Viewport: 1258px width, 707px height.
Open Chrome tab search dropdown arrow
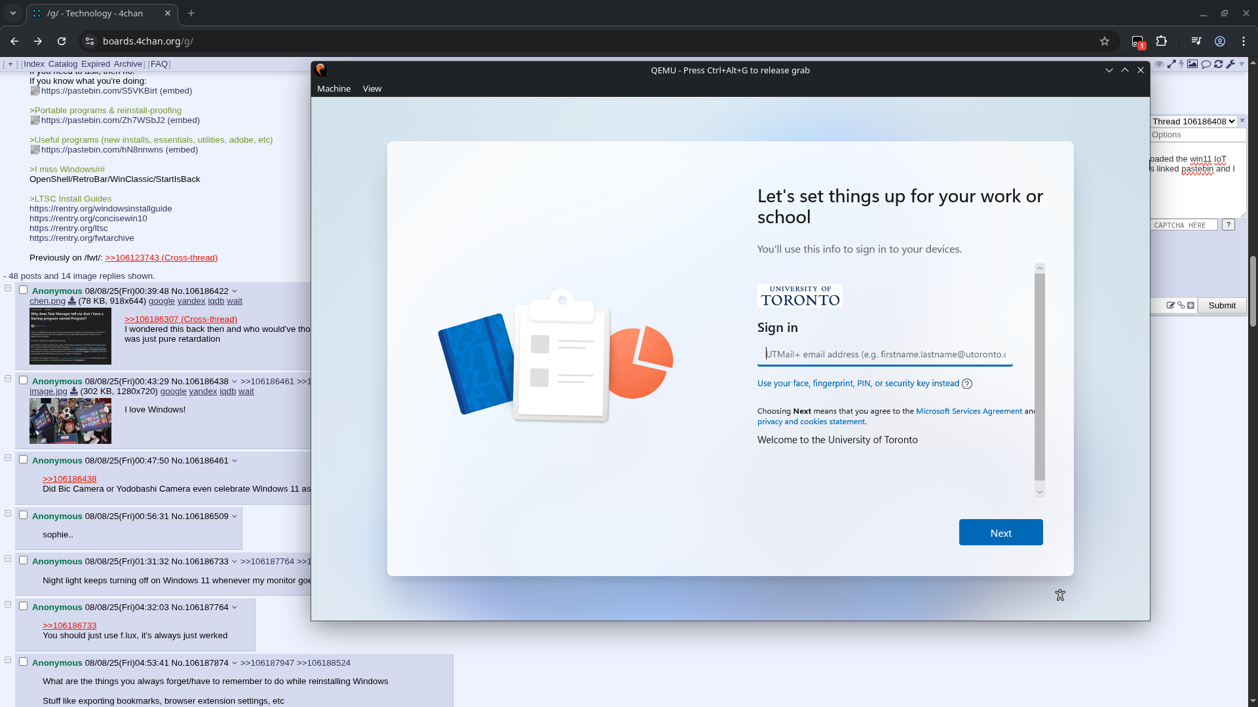click(12, 13)
